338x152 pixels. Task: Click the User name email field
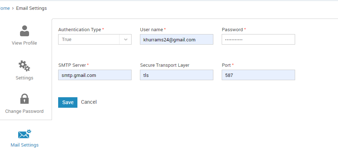[x=177, y=40]
